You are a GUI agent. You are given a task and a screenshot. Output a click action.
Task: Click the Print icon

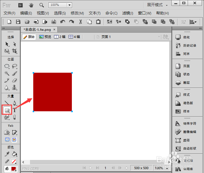[x=54, y=22]
